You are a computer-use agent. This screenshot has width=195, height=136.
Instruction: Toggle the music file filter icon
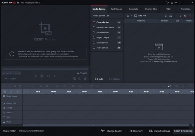(190, 16)
